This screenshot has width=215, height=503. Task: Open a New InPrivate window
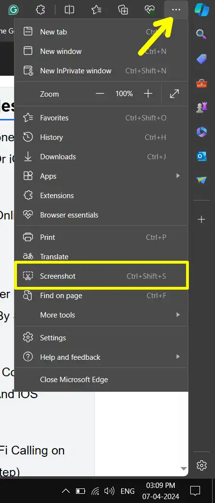click(x=101, y=70)
